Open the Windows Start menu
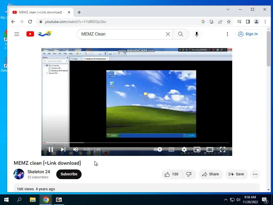 coord(6,200)
